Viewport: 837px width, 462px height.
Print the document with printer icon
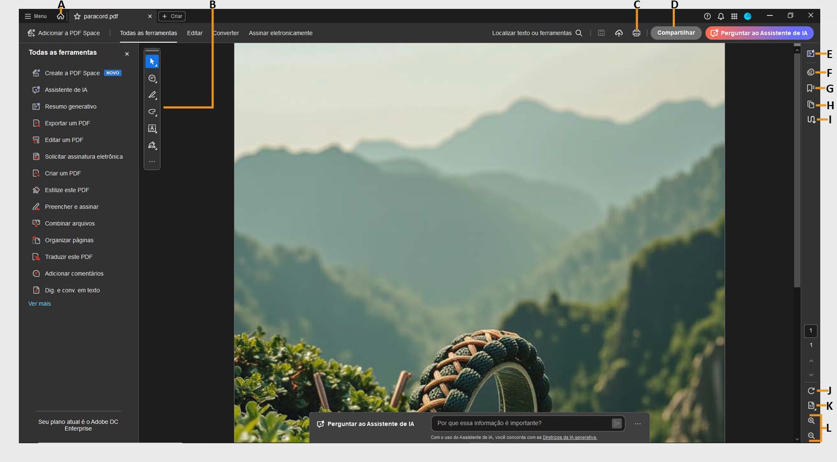click(x=636, y=33)
